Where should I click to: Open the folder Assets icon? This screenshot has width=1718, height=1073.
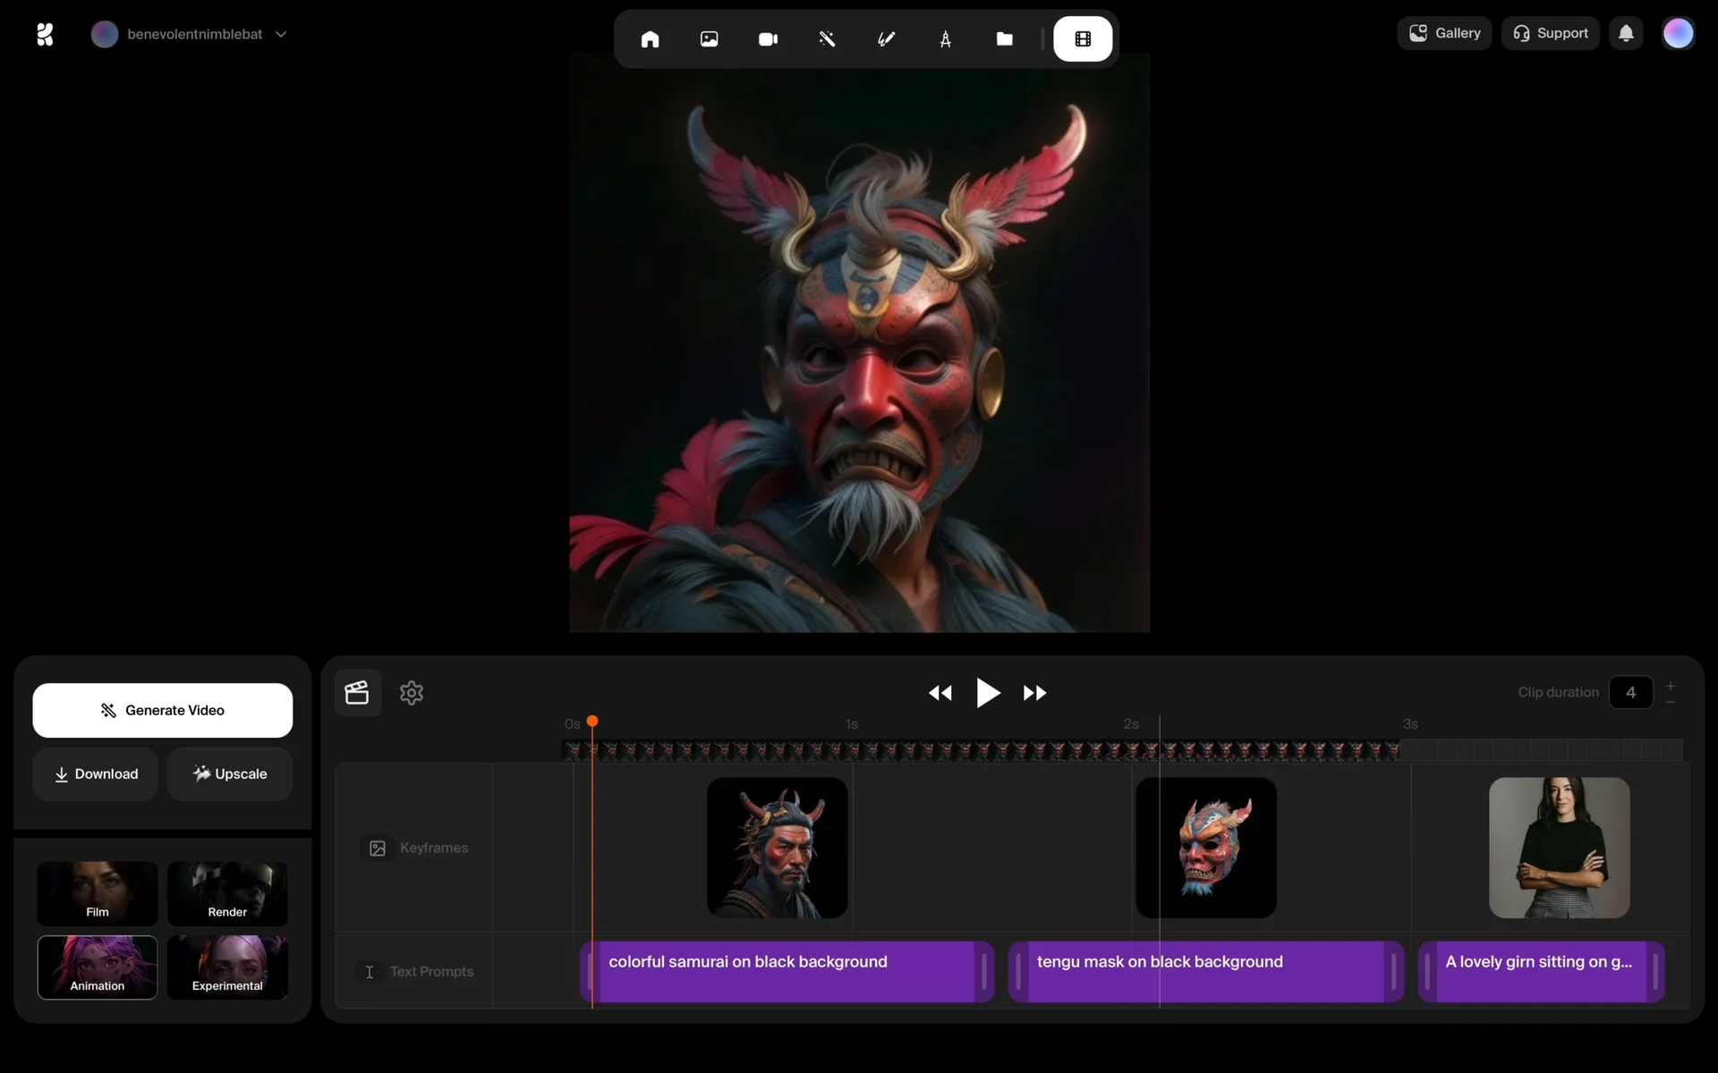pyautogui.click(x=1004, y=39)
